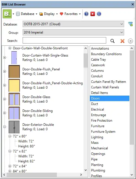Select Door-Curtain-Wall-Single-Glass thumbnail
This screenshot has height=179, width=136.
[14, 58]
